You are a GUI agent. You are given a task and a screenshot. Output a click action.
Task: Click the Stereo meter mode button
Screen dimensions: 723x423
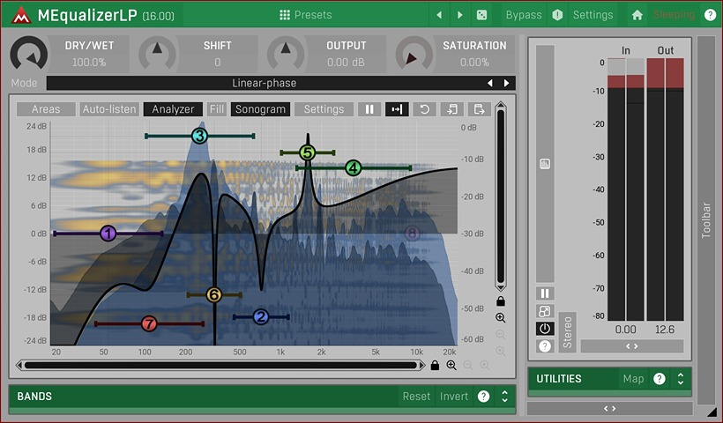(567, 332)
